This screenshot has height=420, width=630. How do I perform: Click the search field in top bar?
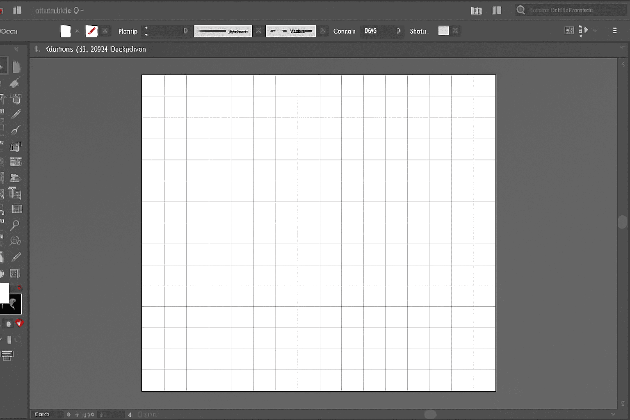coord(570,10)
